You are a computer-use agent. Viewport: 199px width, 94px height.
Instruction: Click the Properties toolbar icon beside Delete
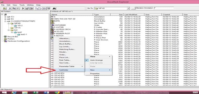(27, 8)
